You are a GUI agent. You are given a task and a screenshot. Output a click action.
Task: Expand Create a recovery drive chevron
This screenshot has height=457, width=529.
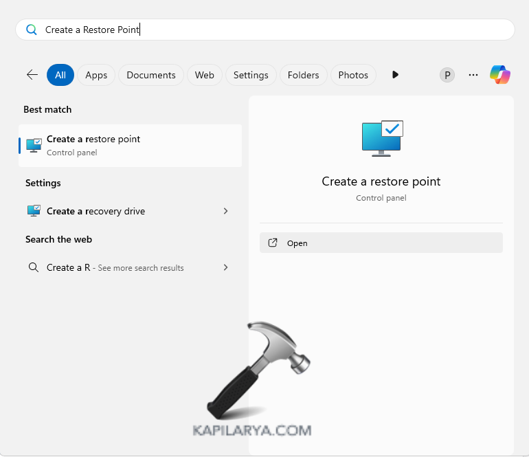(x=225, y=211)
